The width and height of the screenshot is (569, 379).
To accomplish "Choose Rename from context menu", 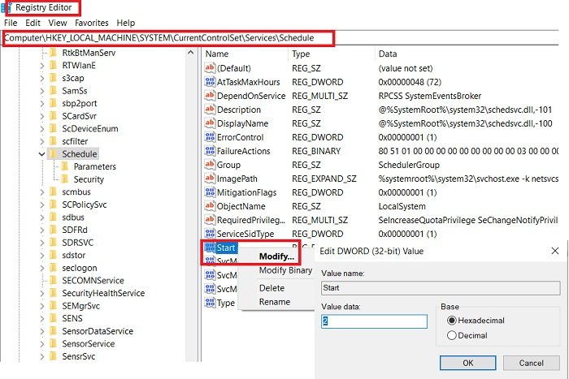I will click(275, 302).
